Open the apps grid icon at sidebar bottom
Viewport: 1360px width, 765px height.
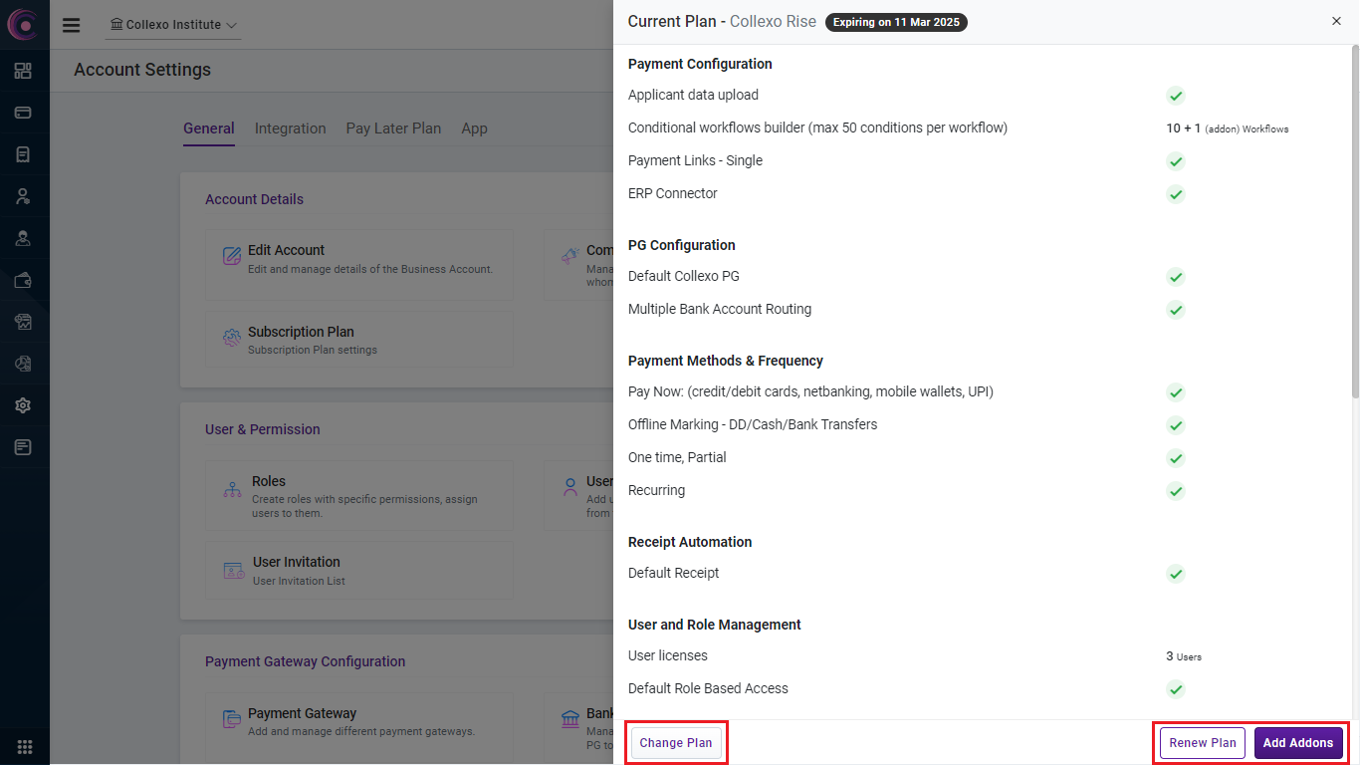point(25,746)
